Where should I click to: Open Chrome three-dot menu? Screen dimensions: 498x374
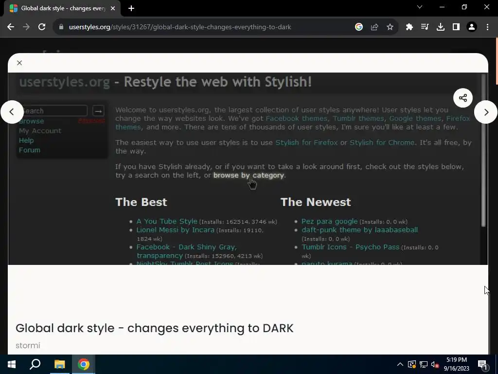click(x=487, y=27)
